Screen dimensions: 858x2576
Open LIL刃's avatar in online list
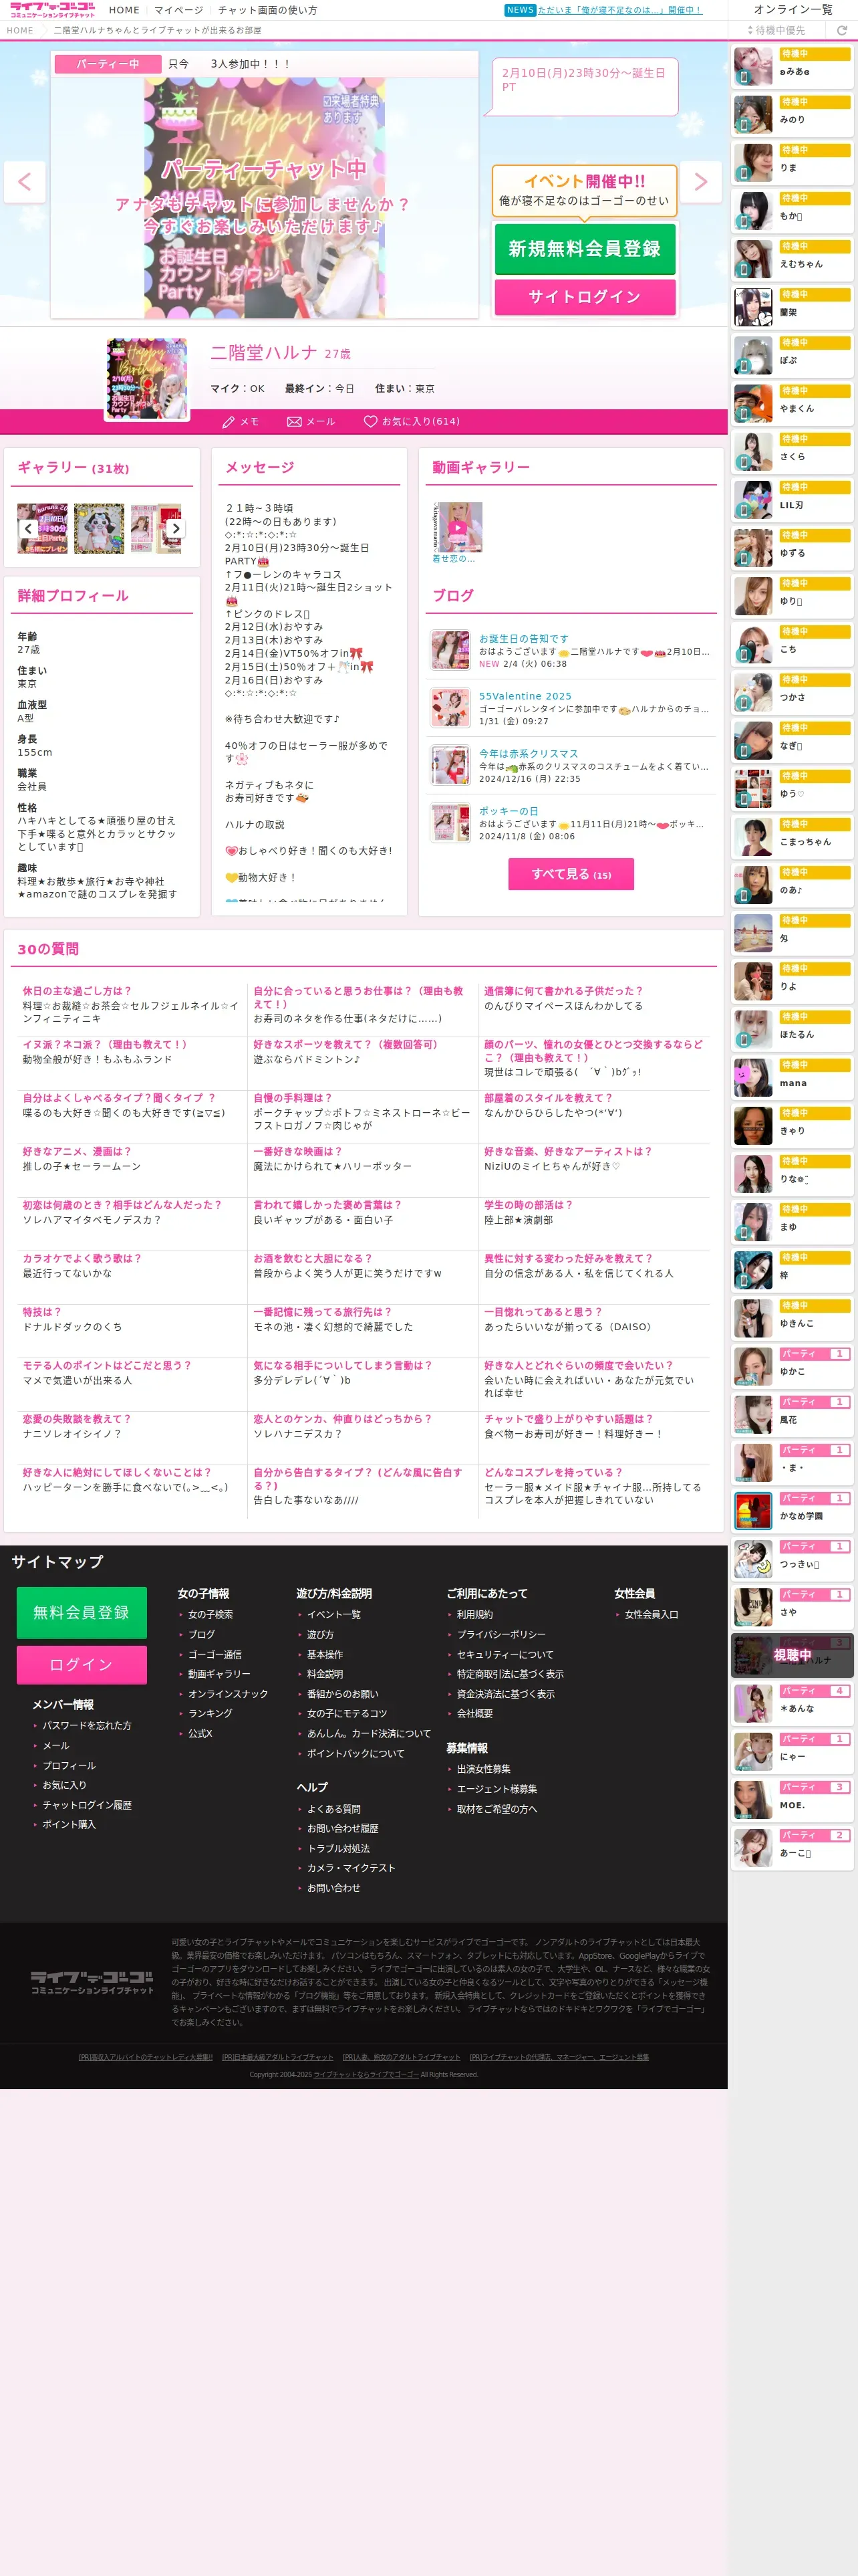pyautogui.click(x=753, y=501)
